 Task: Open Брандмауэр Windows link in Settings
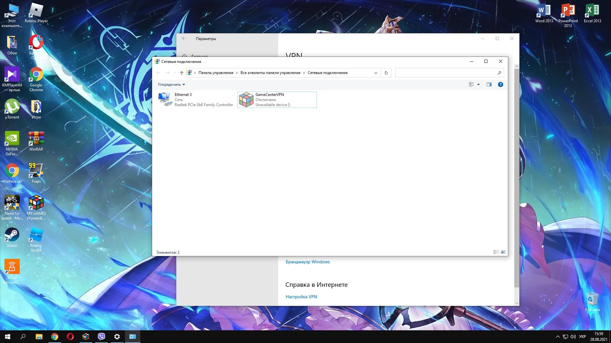tap(307, 262)
